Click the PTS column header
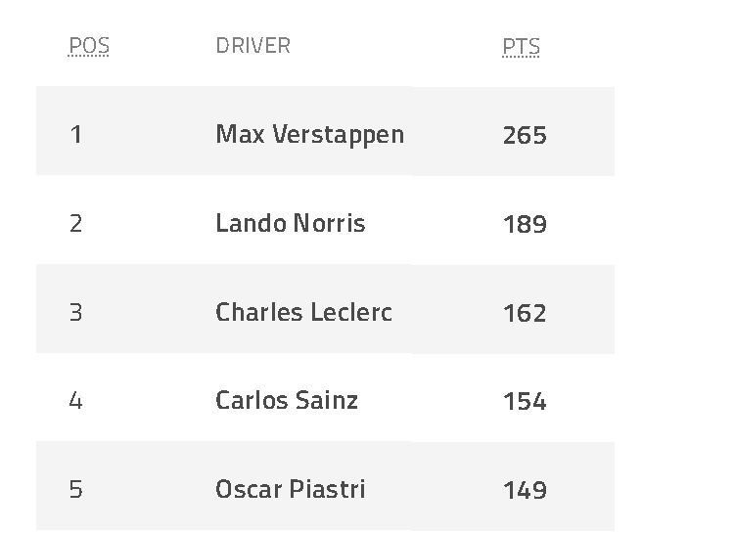Viewport: 734px width, 533px height. tap(521, 46)
